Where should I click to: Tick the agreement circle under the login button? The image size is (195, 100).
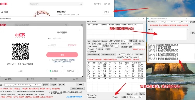click(50, 60)
